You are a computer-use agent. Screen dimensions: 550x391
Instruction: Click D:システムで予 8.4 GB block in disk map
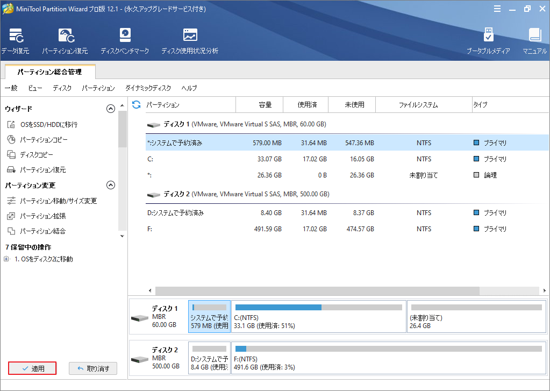209,358
